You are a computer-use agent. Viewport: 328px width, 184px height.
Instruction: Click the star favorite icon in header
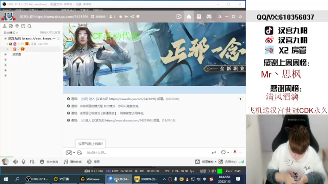(x=121, y=17)
